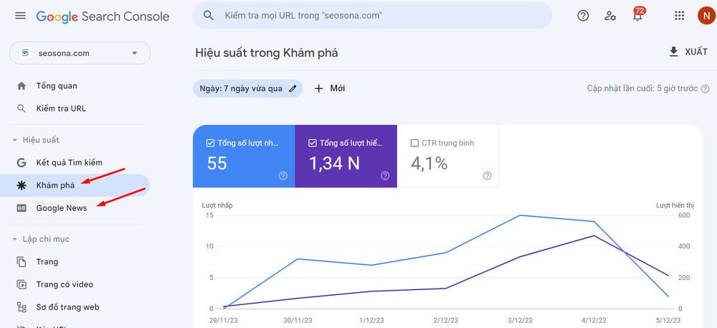Viewport: 717px width, 328px height.
Task: Click the search magnifier icon in URL bar
Action: tap(209, 16)
